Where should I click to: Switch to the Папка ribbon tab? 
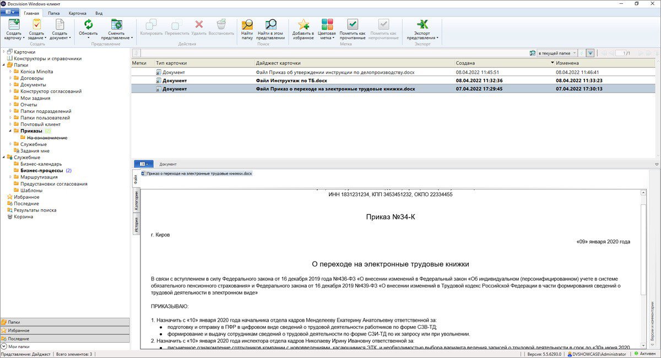[54, 13]
